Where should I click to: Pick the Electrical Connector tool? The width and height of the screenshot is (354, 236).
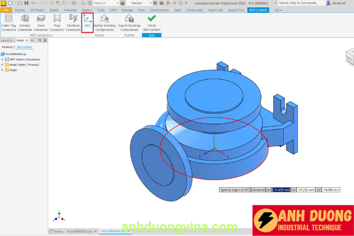[x=73, y=23]
